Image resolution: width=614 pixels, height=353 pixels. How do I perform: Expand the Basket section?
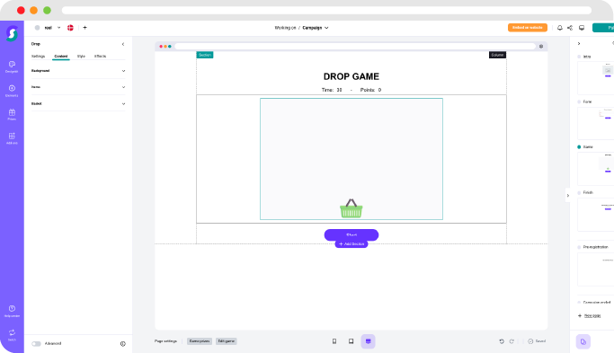[78, 103]
